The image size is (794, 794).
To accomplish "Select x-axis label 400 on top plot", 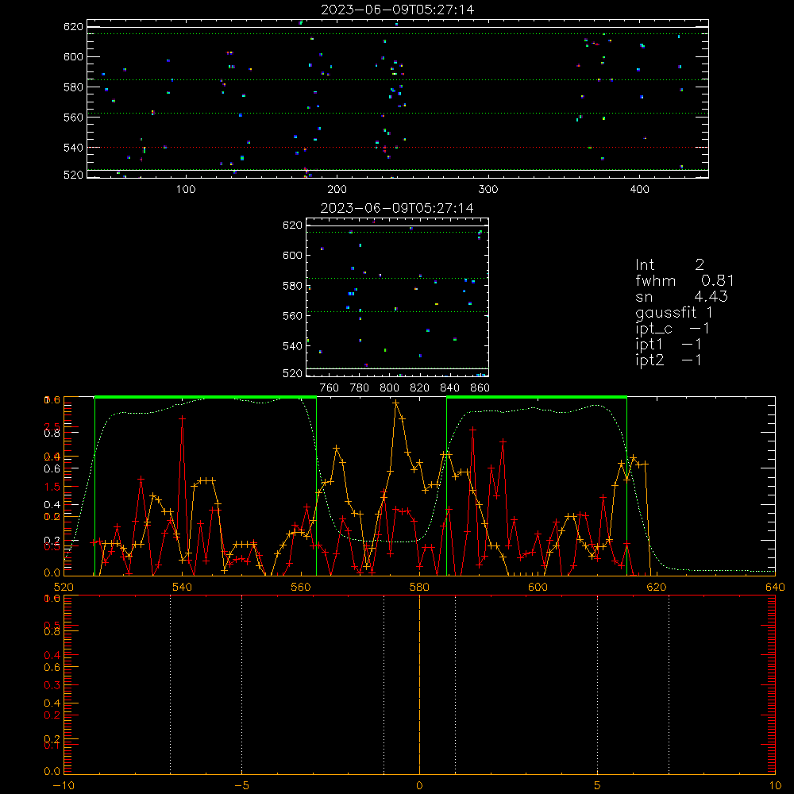I will click(x=639, y=190).
